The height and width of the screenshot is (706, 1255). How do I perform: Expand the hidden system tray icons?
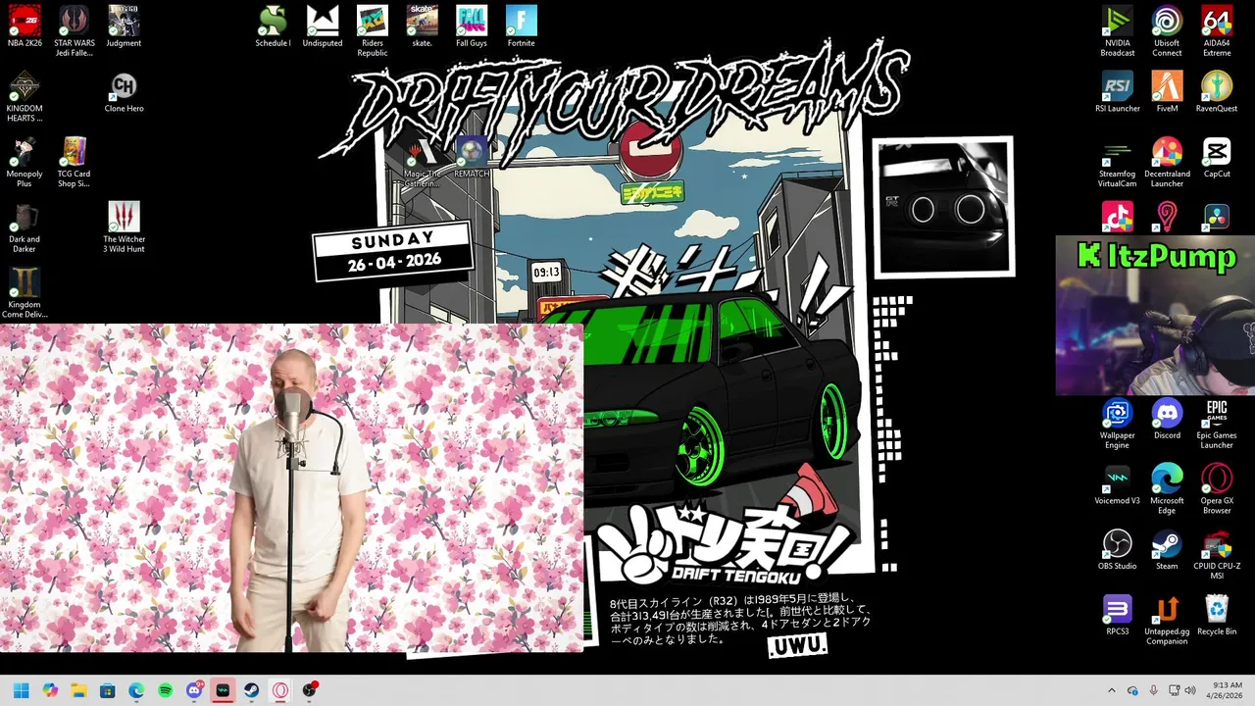click(1111, 690)
